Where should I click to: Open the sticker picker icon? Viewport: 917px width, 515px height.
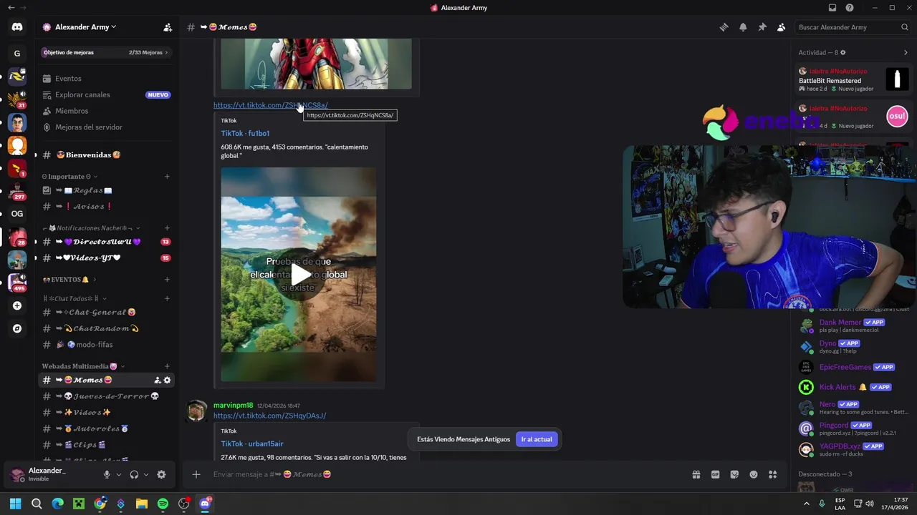tap(734, 474)
